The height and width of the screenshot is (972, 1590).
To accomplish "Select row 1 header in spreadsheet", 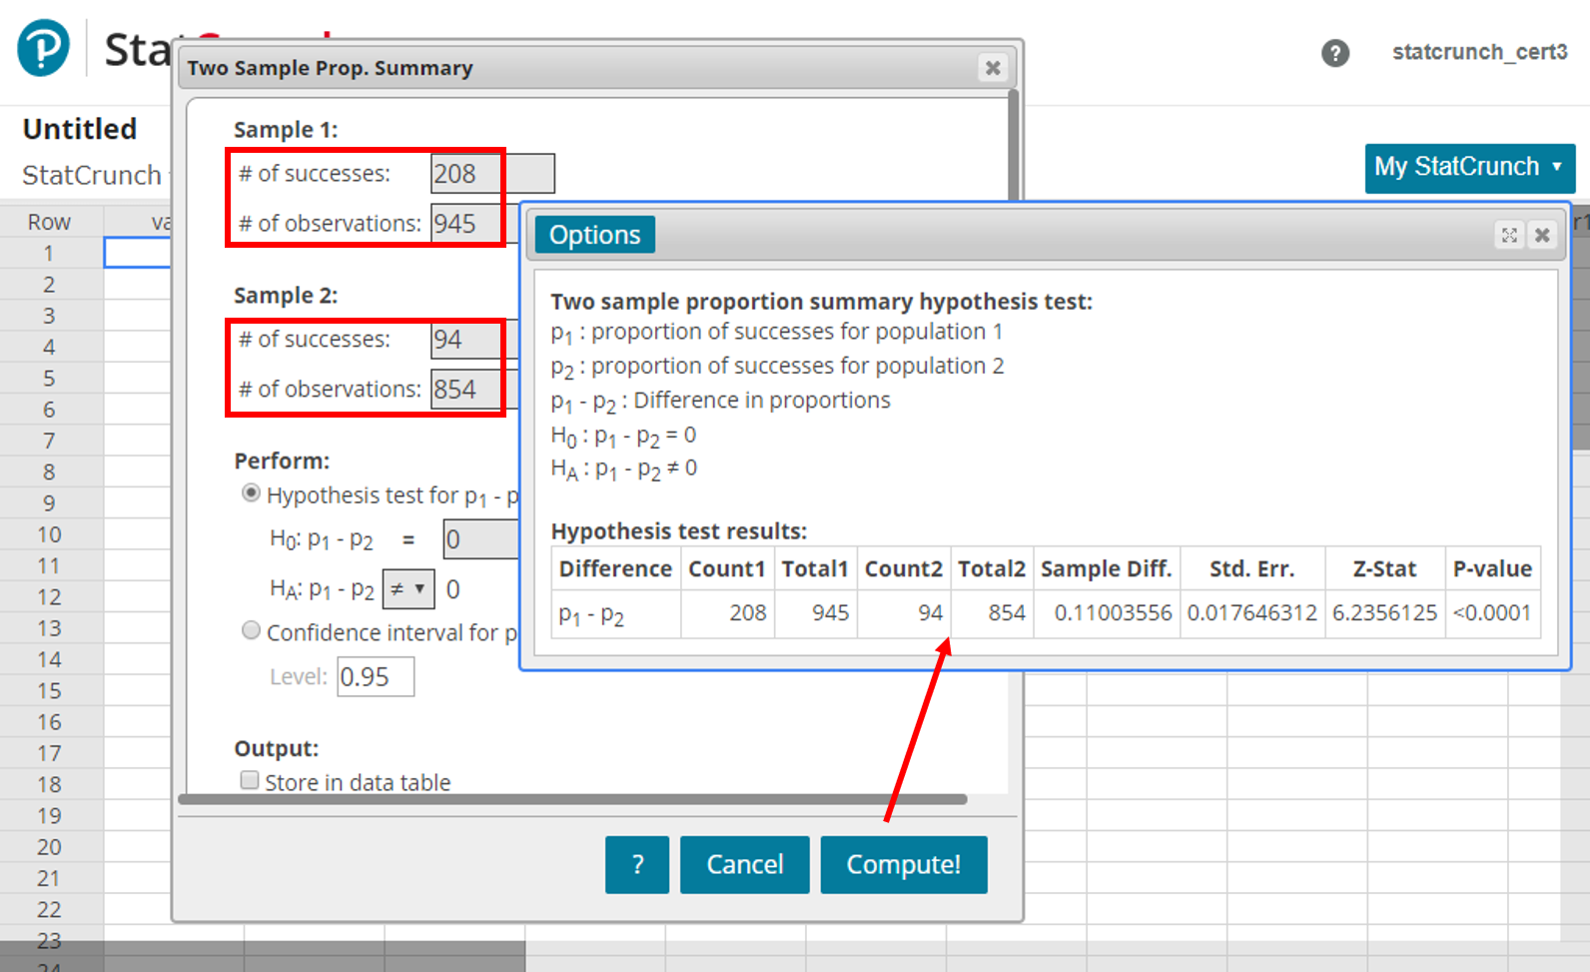I will (x=49, y=254).
